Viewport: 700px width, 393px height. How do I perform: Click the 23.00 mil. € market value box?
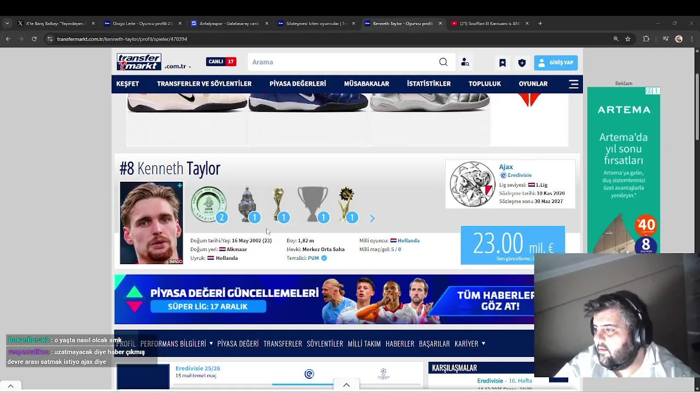coord(512,245)
